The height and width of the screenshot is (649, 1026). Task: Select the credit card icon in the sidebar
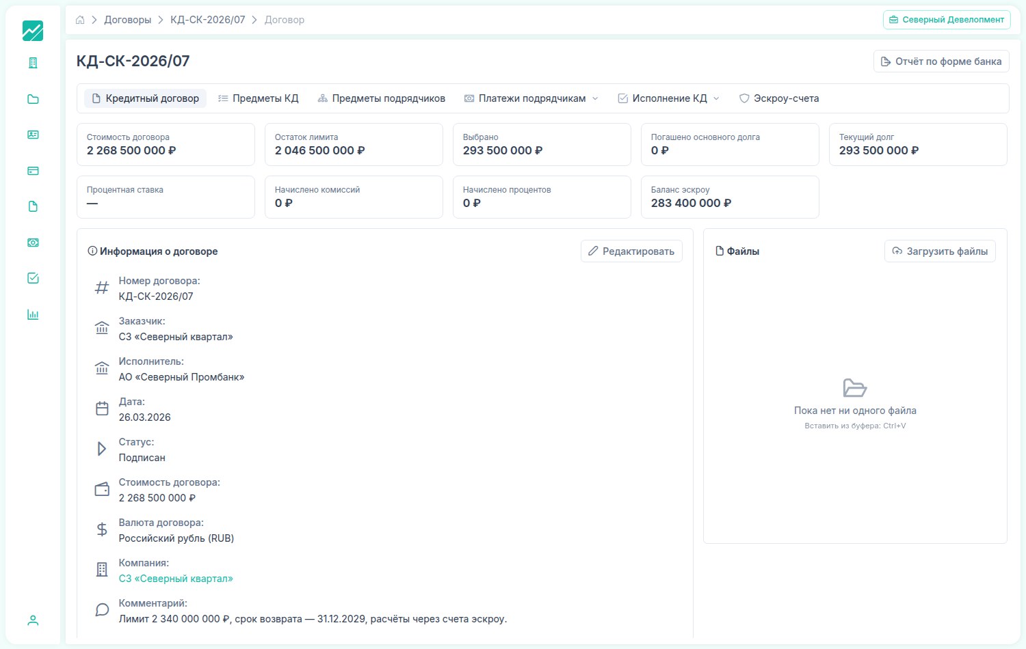(x=33, y=171)
